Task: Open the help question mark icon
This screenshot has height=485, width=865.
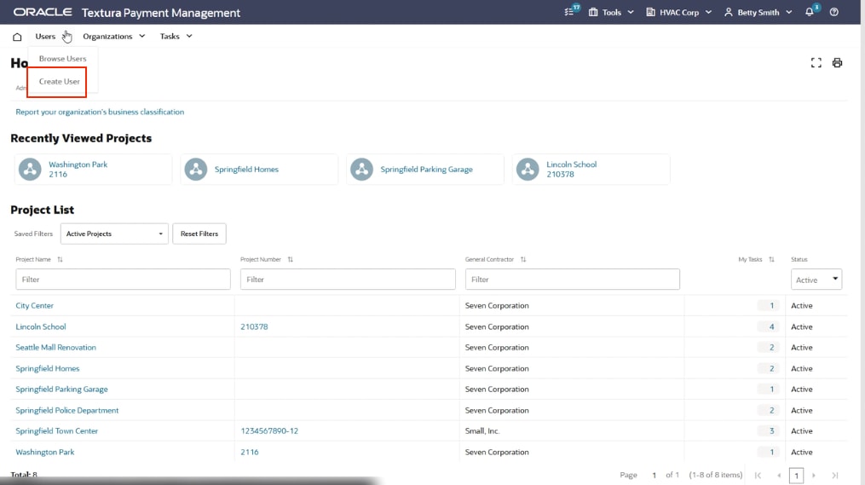Action: point(834,12)
